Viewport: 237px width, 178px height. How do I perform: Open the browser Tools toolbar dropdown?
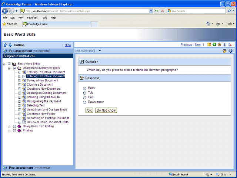(230, 24)
